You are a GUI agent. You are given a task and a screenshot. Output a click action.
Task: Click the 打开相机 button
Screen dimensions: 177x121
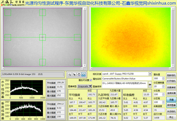point(171,81)
